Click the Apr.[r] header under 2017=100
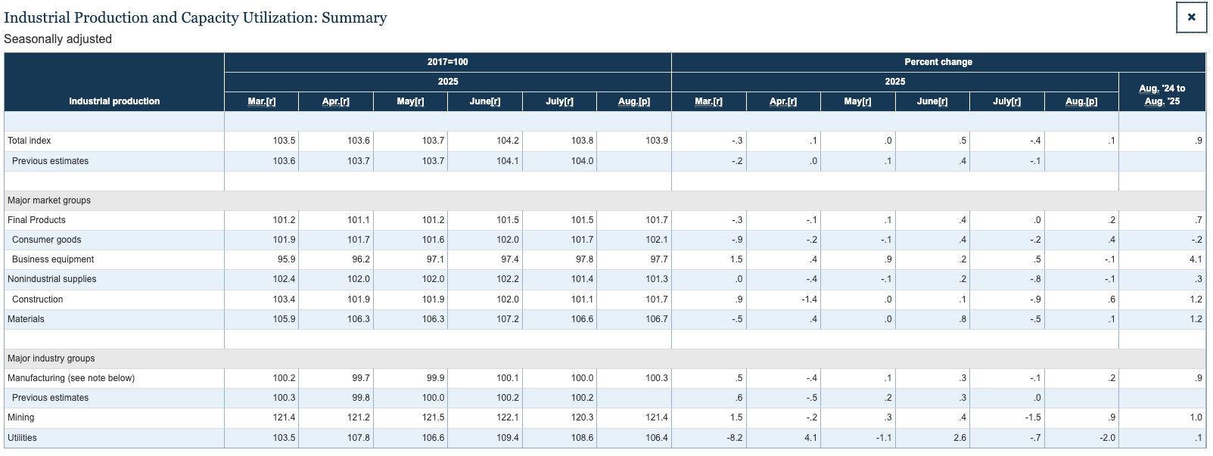The image size is (1213, 456). (336, 101)
